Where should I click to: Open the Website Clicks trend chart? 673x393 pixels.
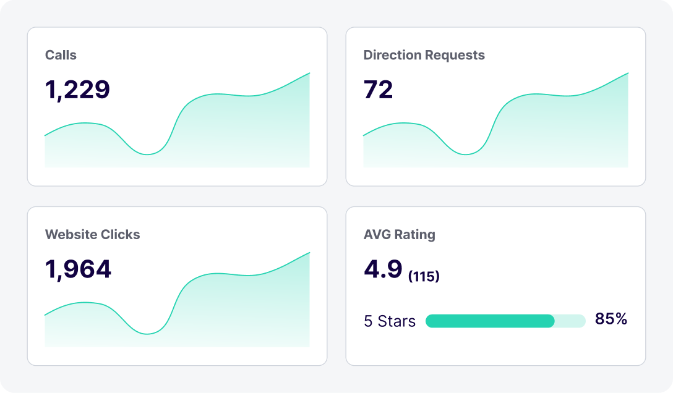178,300
